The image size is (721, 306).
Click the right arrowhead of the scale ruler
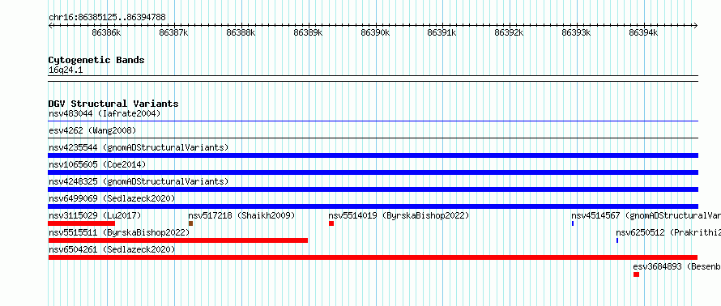(696, 26)
